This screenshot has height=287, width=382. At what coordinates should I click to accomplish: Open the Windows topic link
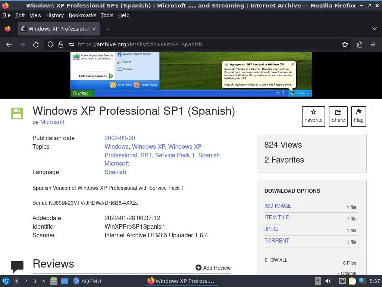click(x=116, y=146)
